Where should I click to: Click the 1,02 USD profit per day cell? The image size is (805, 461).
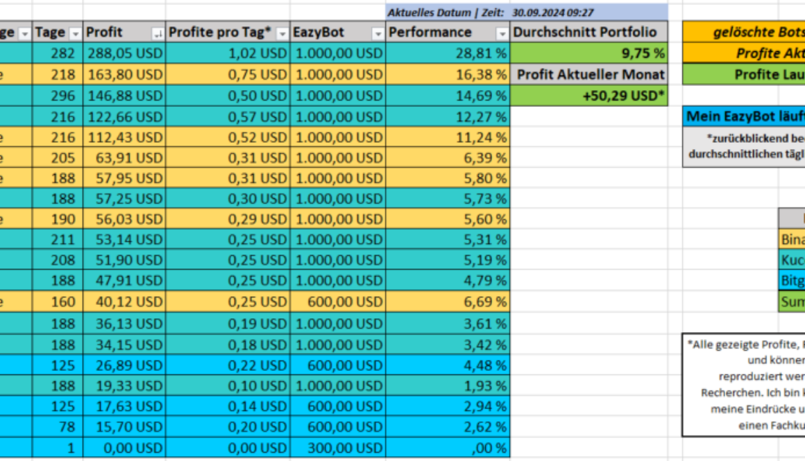(x=228, y=53)
